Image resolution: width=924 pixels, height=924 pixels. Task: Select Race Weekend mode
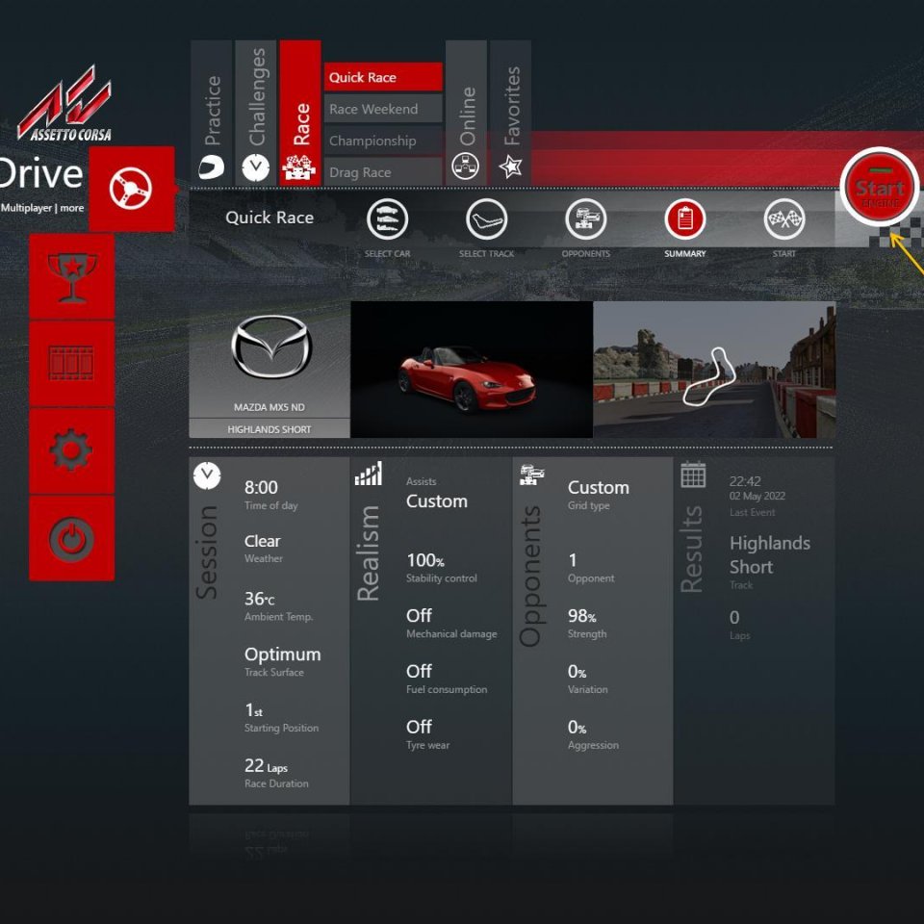coord(383,109)
